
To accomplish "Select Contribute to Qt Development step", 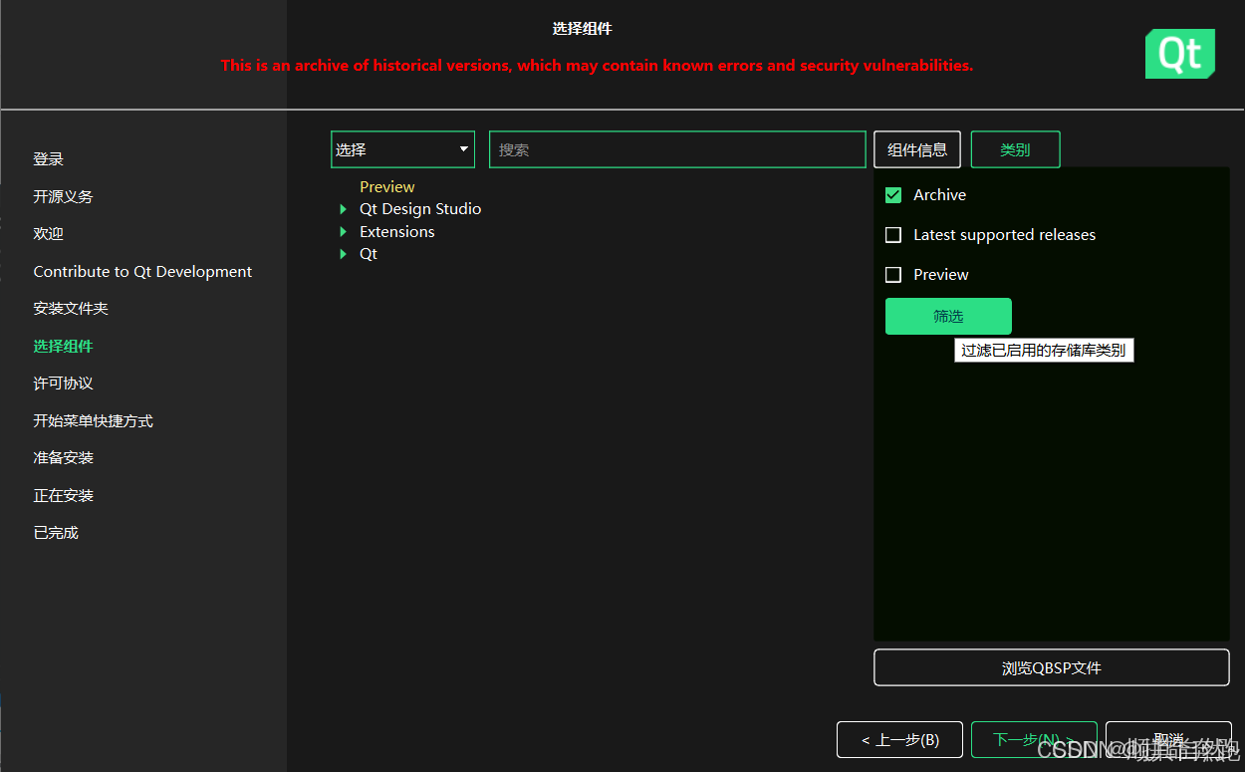I will coord(142,271).
